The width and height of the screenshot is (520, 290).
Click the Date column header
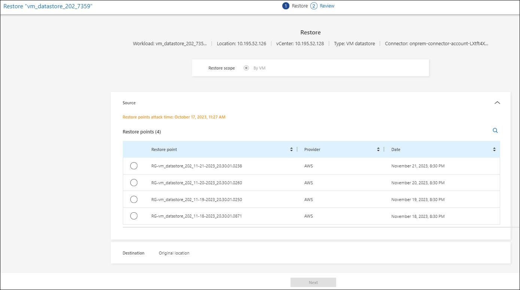coord(396,149)
